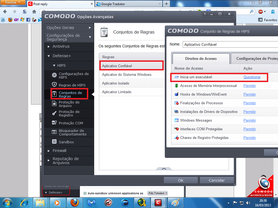Select Aplicativo Confiável rule set
This screenshot has width=278, height=208.
pyautogui.click(x=131, y=66)
